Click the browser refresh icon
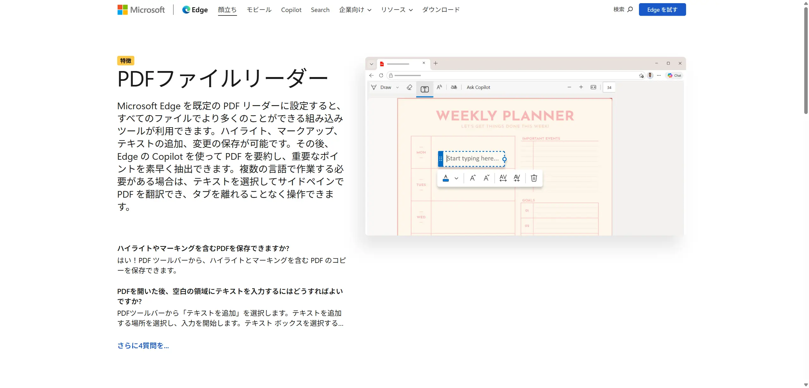 coord(381,75)
